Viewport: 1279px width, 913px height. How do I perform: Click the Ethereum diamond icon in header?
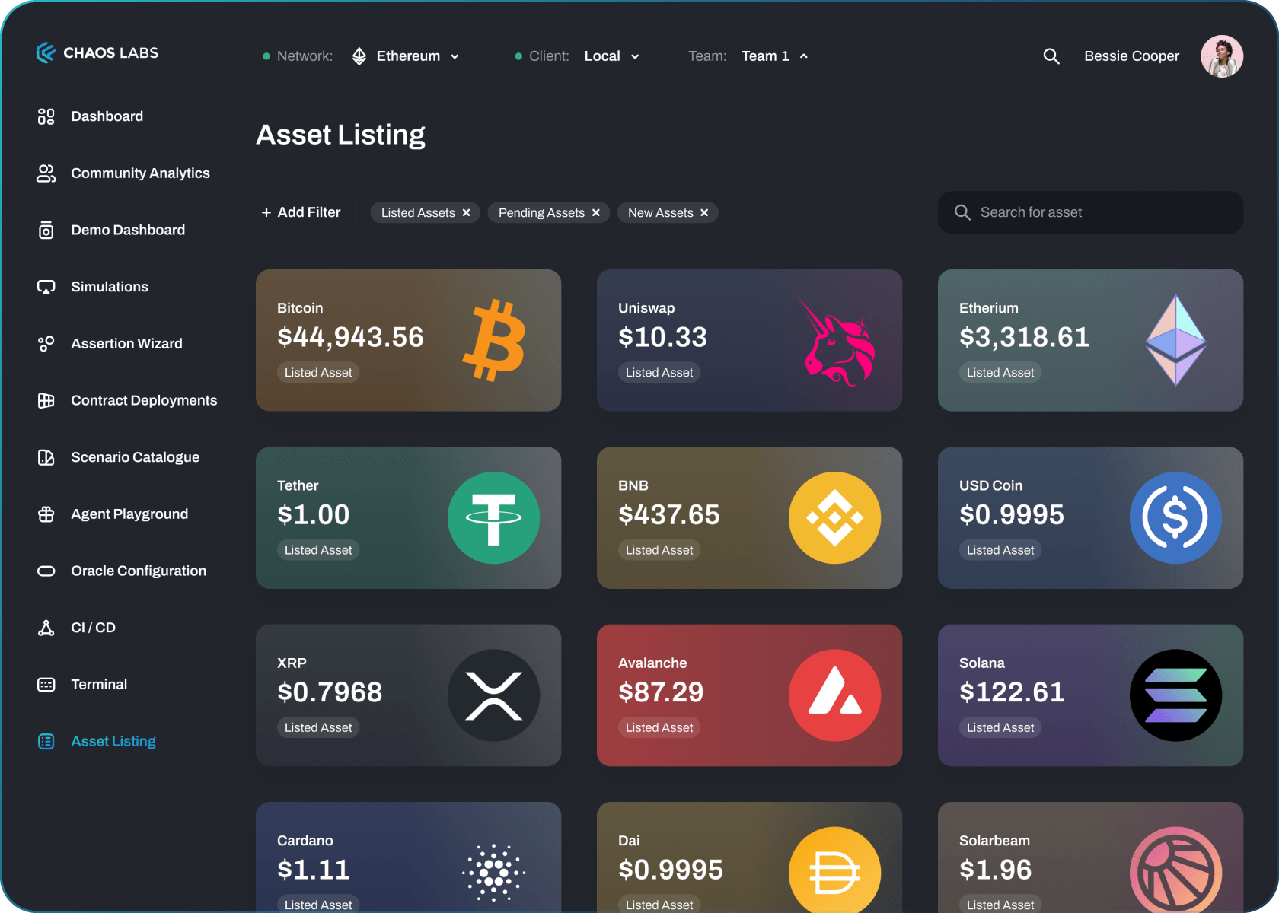click(x=359, y=56)
